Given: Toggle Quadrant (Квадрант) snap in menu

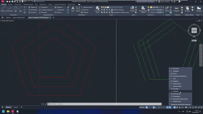Looking at the screenshot, I should pos(180,81).
